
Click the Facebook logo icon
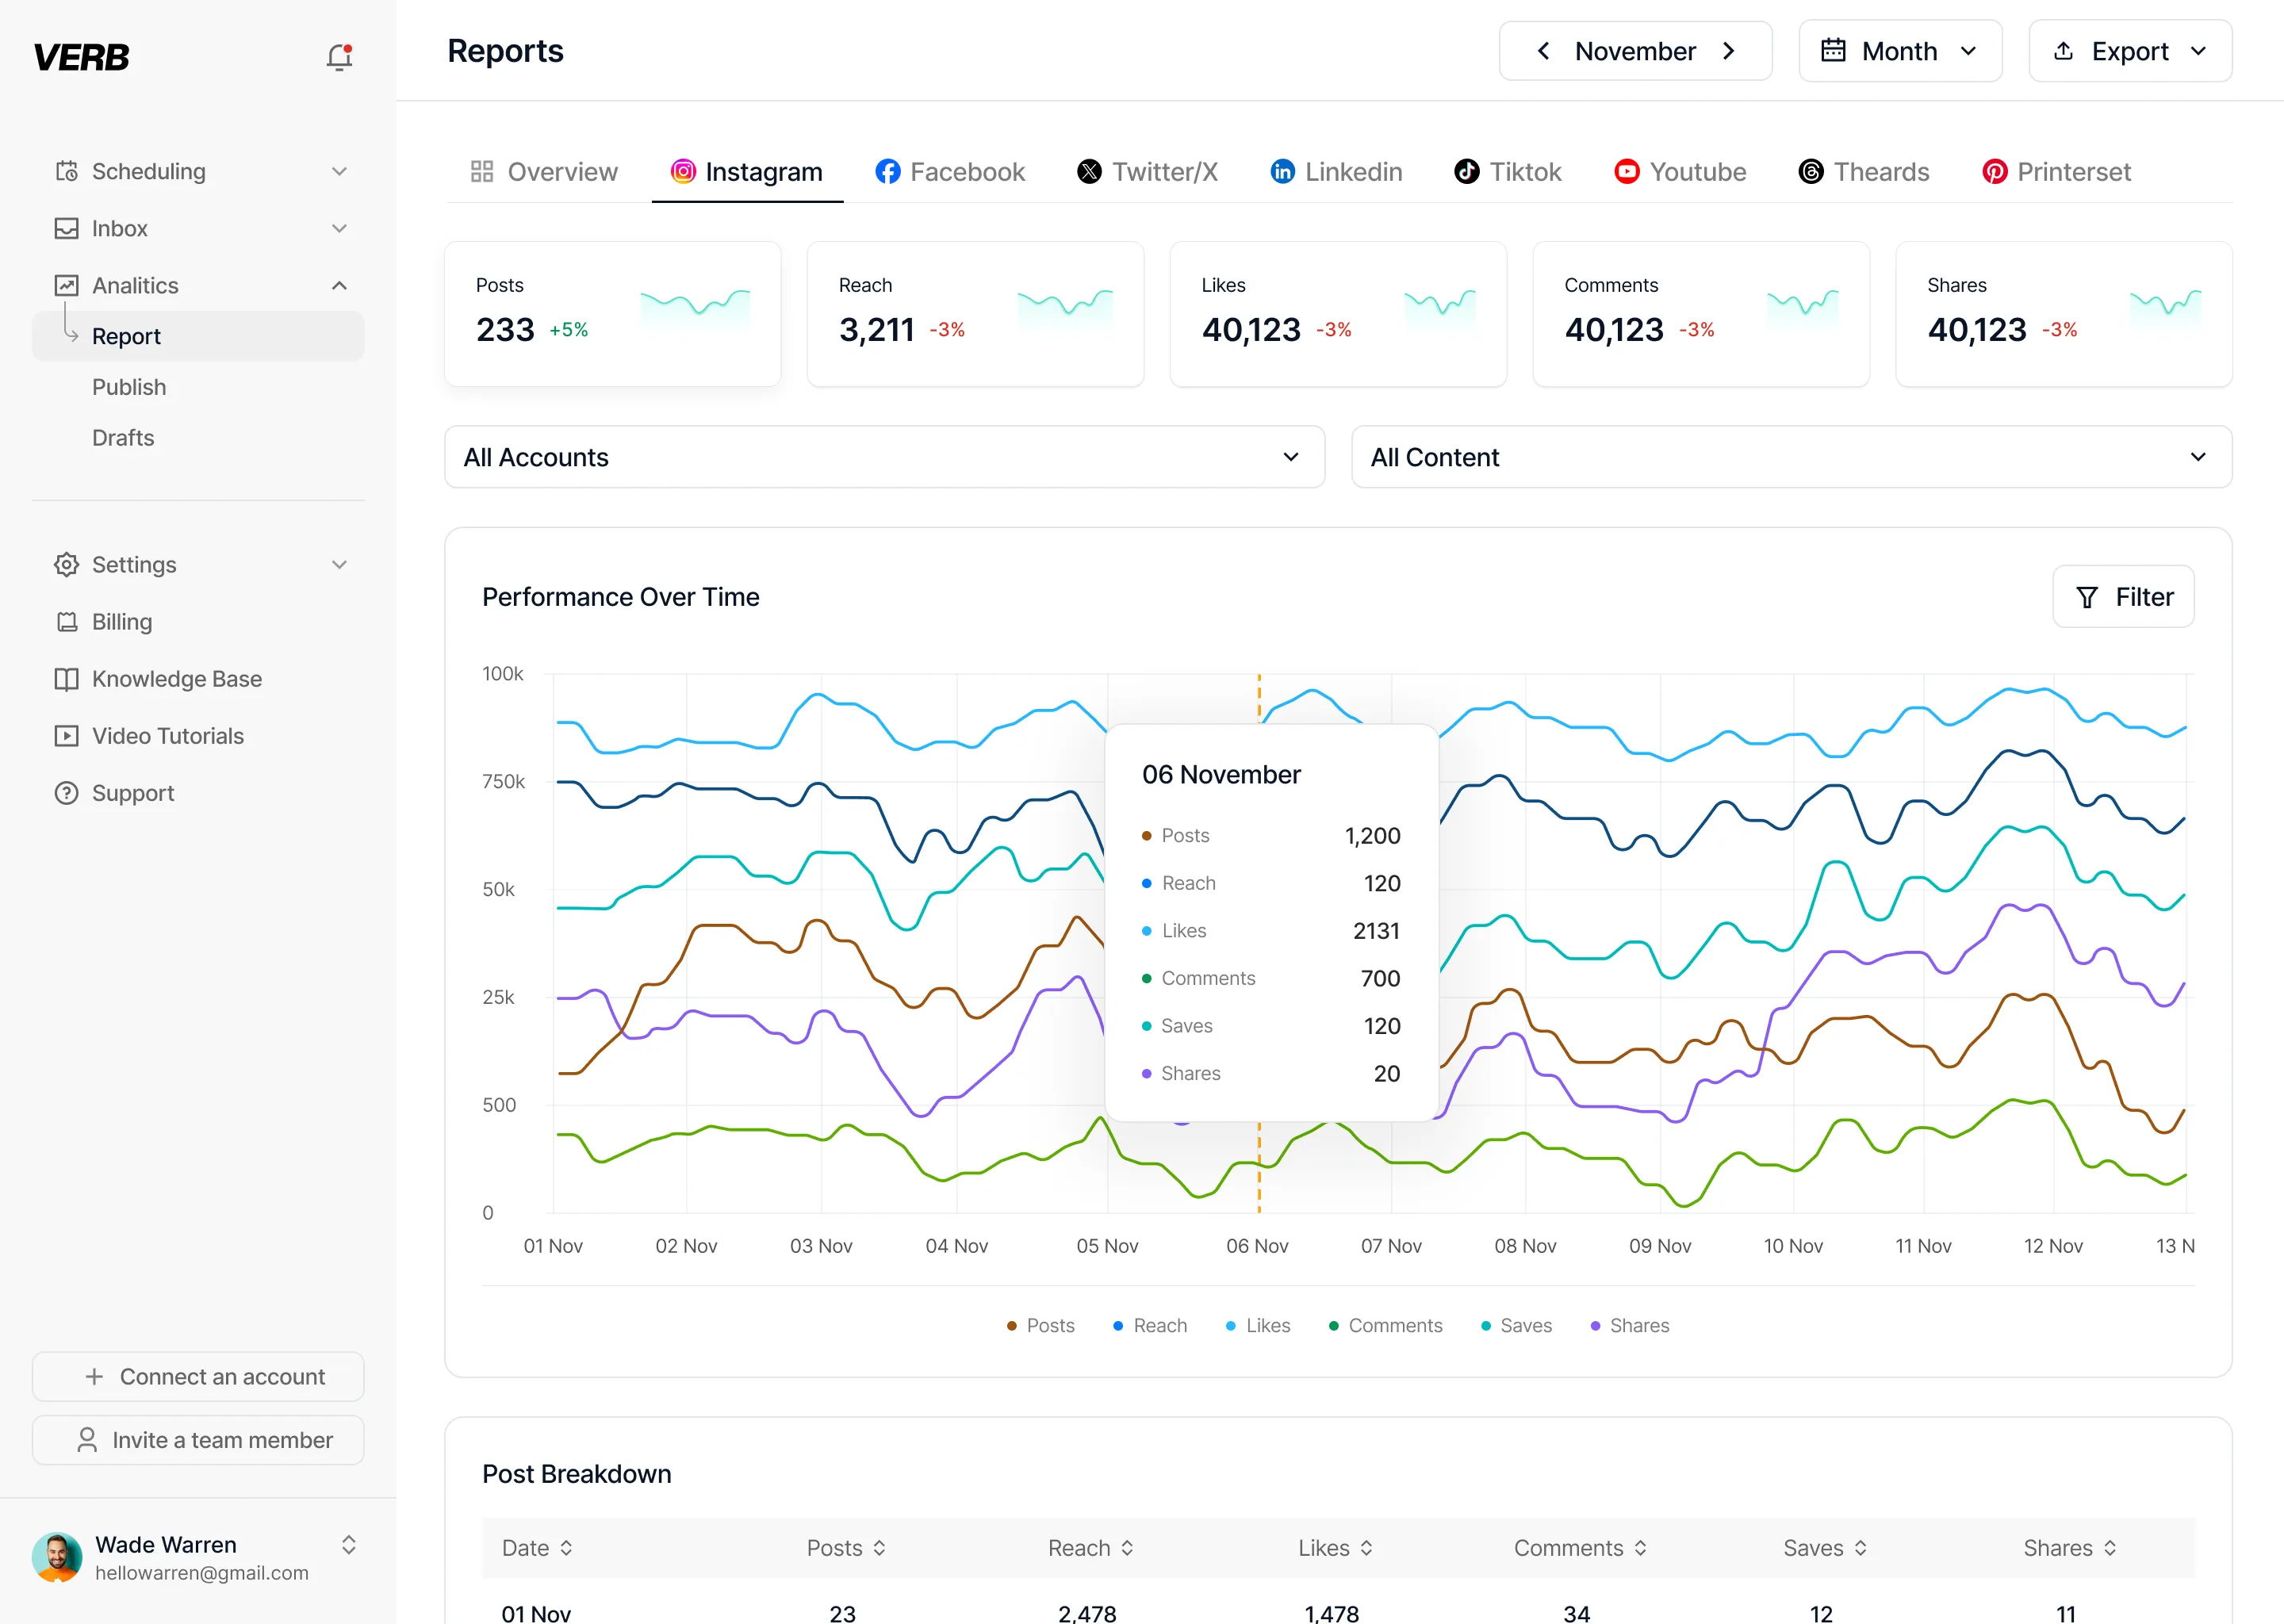click(887, 172)
